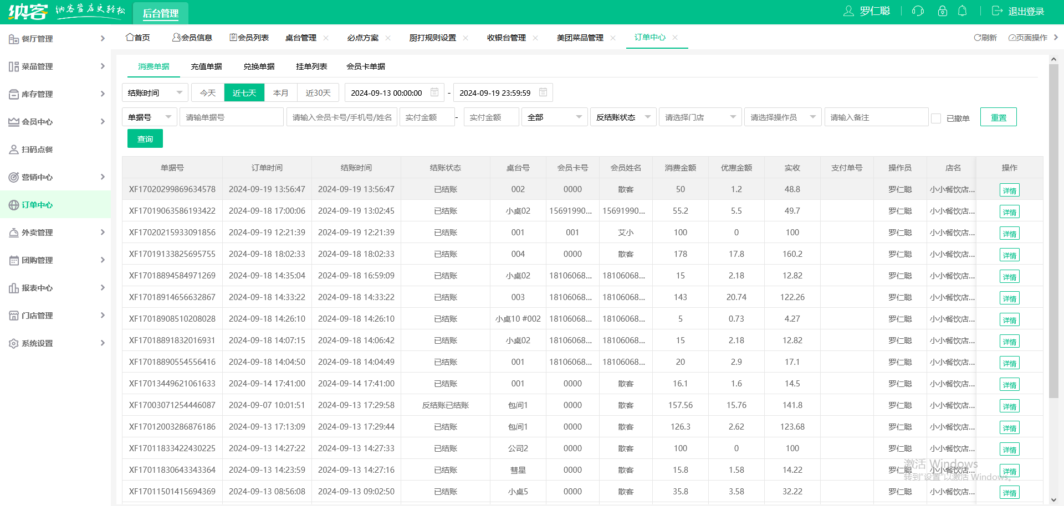1064x506 pixels.
Task: Open the 结账时间 dropdown
Action: pyautogui.click(x=155, y=93)
